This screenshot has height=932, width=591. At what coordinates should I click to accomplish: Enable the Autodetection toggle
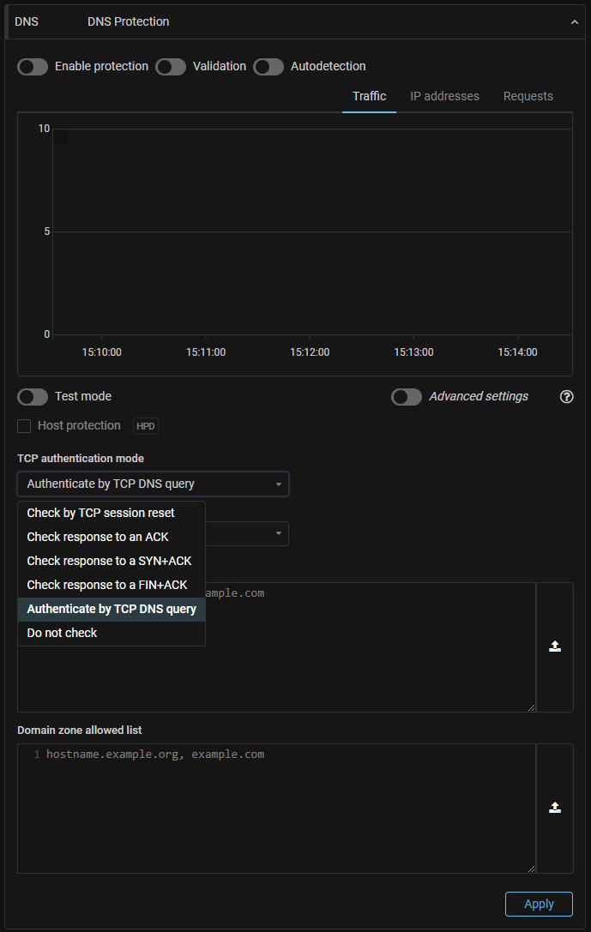coord(268,67)
